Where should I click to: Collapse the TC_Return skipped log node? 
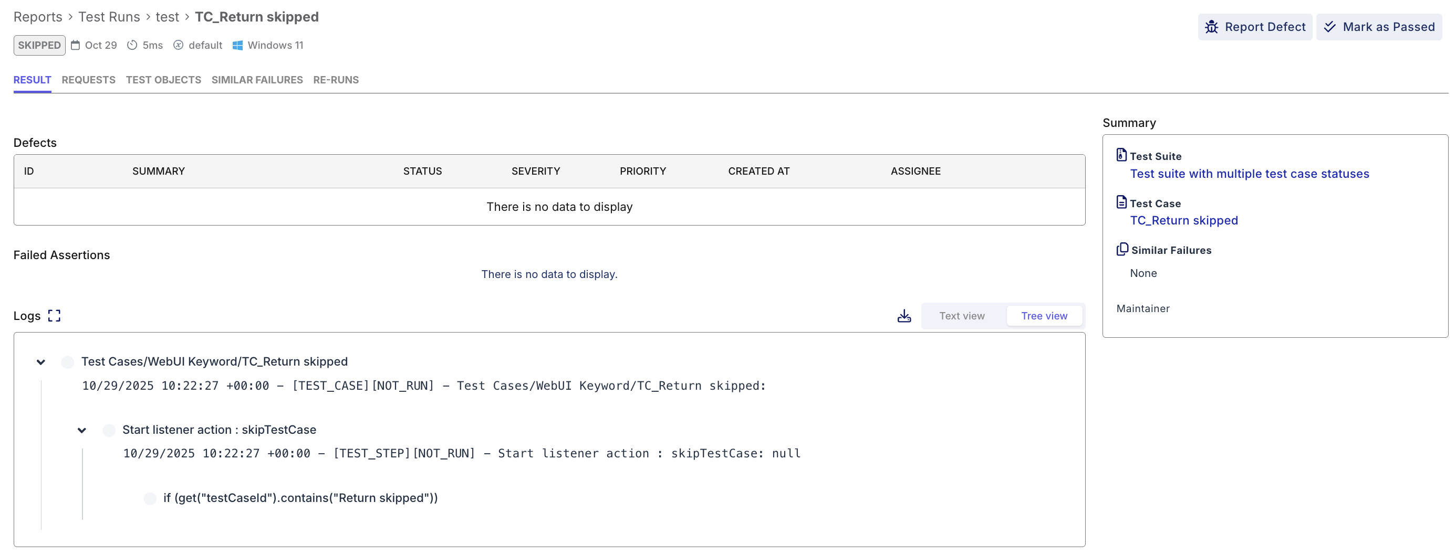click(40, 362)
